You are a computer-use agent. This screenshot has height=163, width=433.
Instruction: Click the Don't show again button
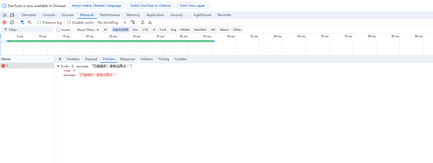click(192, 6)
